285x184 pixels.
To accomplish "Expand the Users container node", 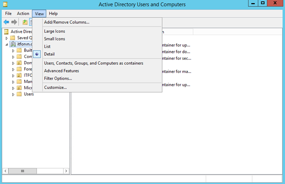I will coord(13,94).
